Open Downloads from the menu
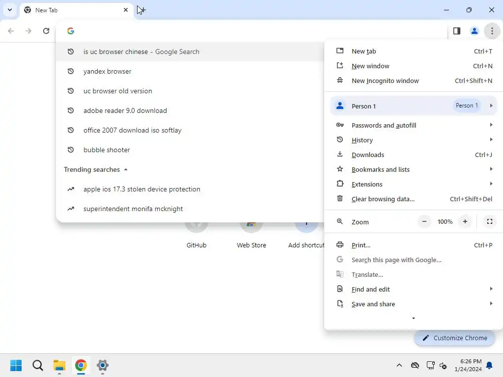Viewport: 503px width, 377px height. [x=414, y=155]
